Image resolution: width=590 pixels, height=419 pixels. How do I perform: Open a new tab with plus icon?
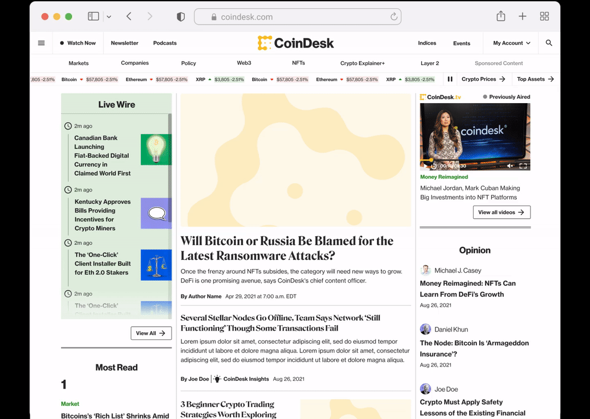(522, 16)
